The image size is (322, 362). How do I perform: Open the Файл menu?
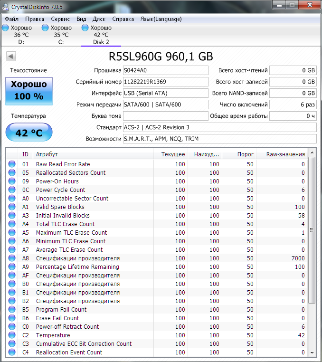[x=11, y=19]
